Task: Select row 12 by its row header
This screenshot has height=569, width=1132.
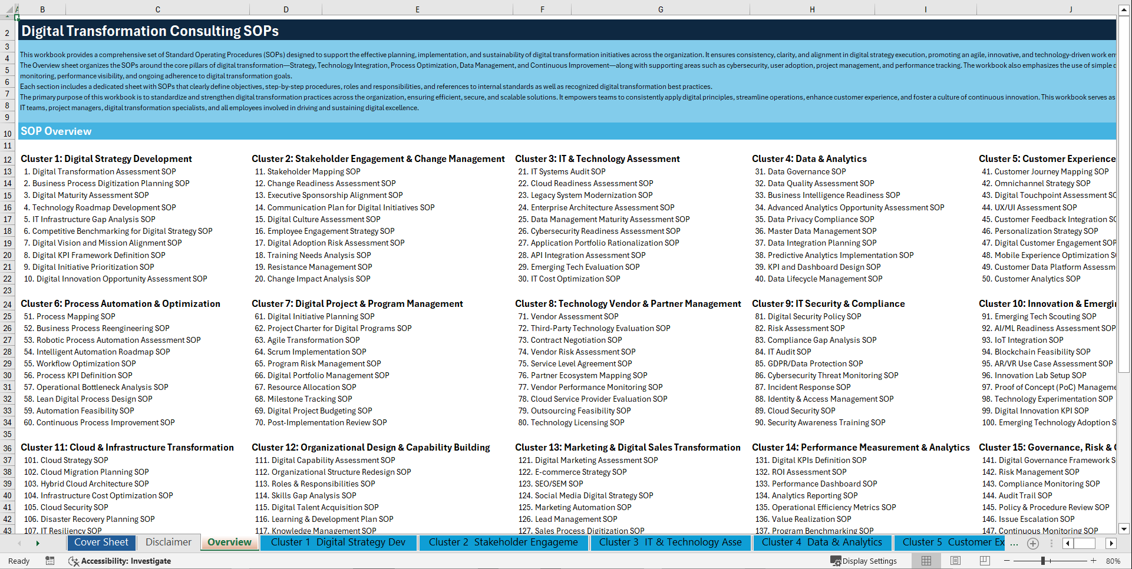Action: click(8, 158)
